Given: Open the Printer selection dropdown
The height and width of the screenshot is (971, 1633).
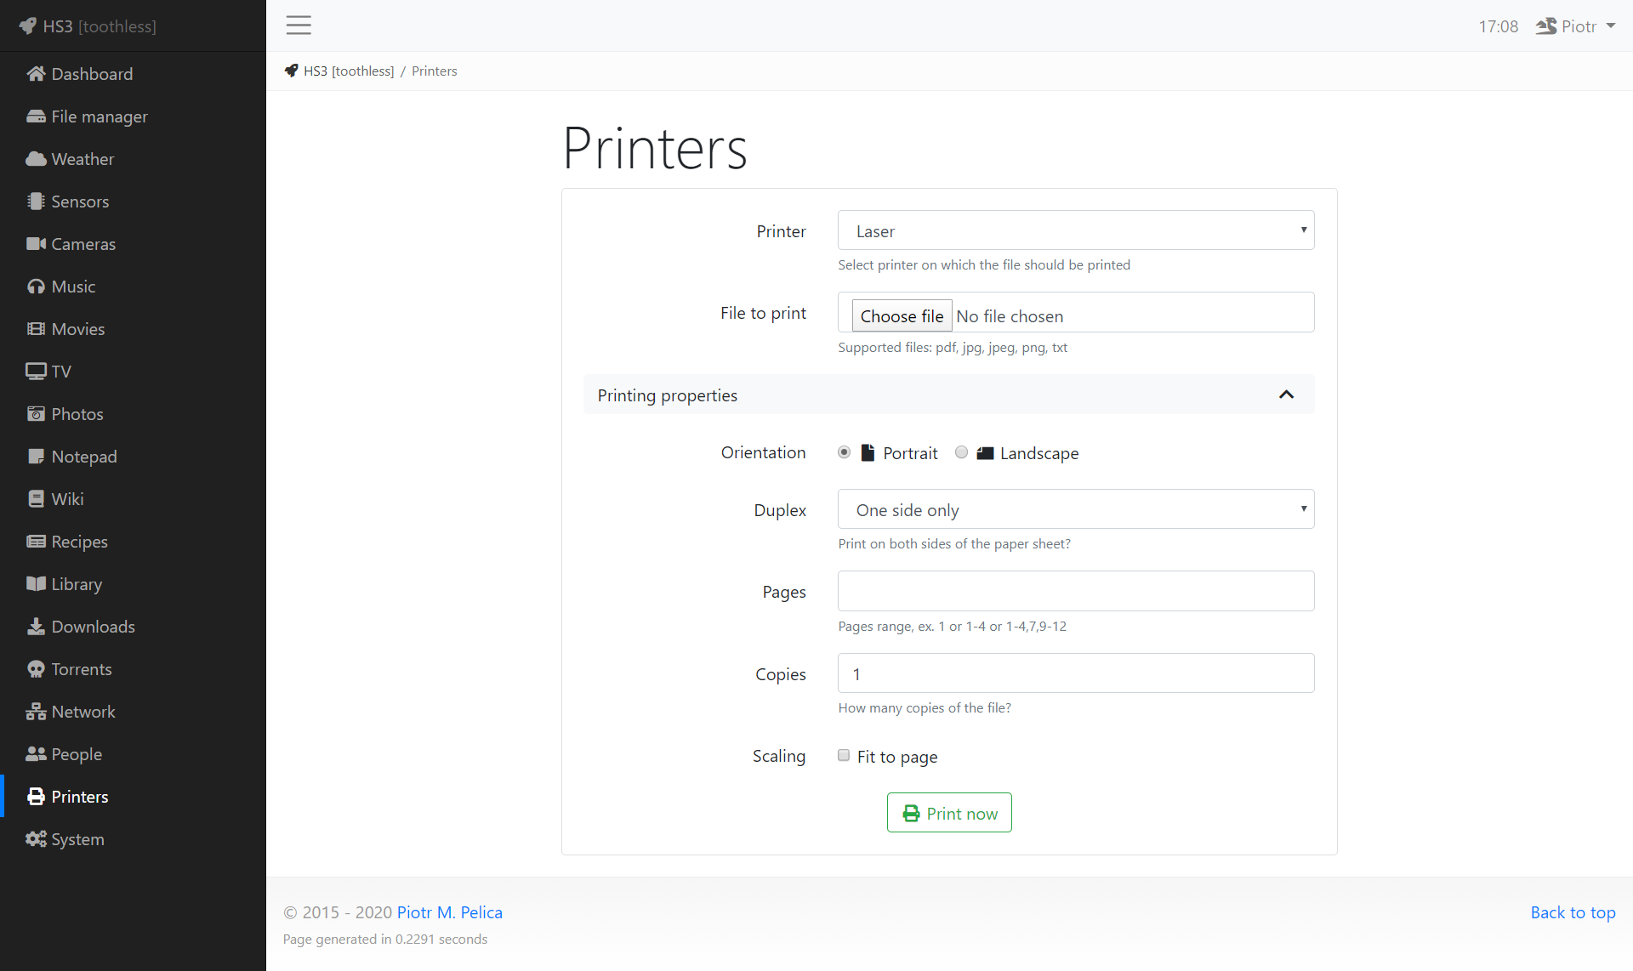Looking at the screenshot, I should (x=1075, y=230).
